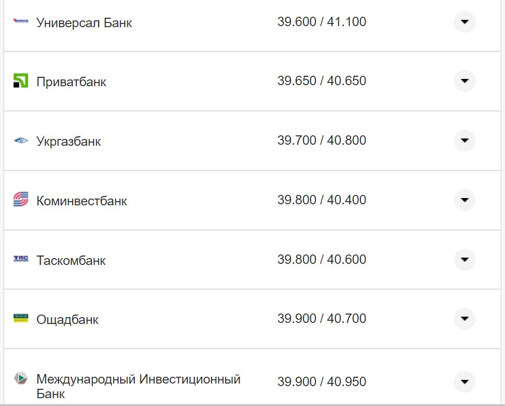Screen dimensions: 505x406
Task: Click the Таскомбанк TAC logo
Action: point(20,259)
